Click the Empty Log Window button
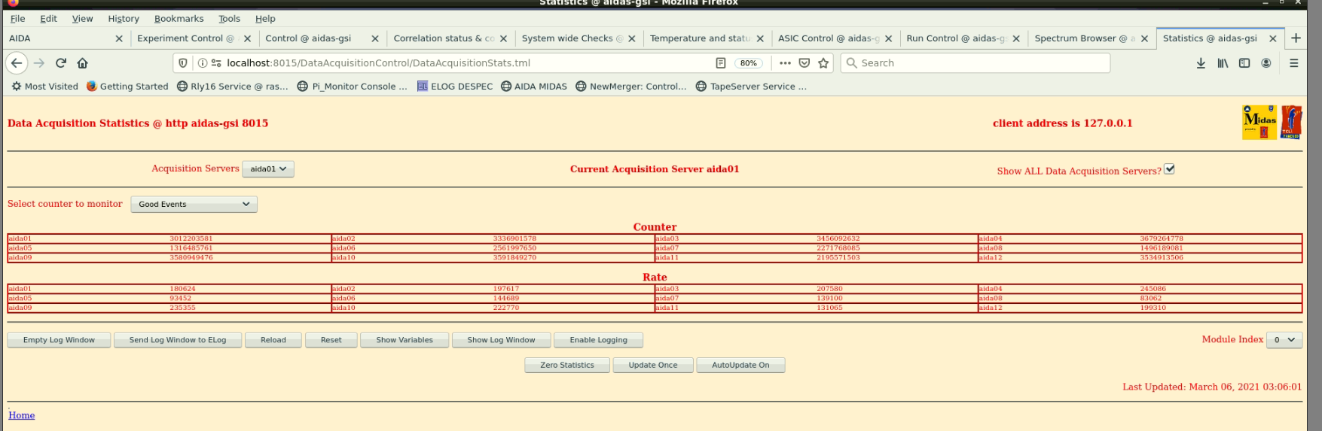 59,340
